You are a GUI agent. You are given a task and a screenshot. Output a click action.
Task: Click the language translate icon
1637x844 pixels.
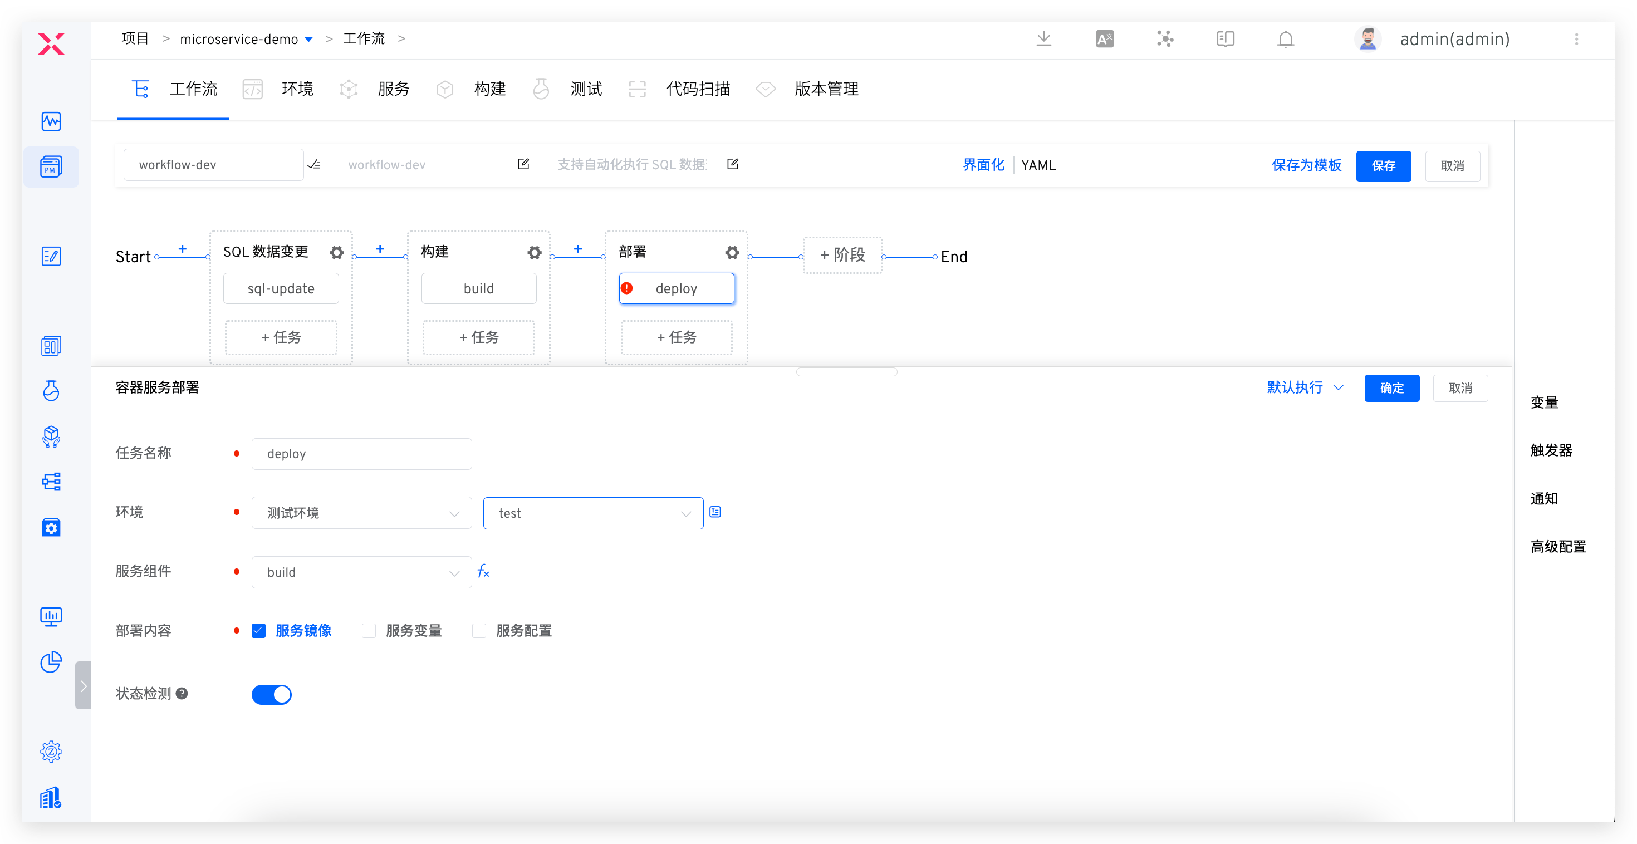1105,39
